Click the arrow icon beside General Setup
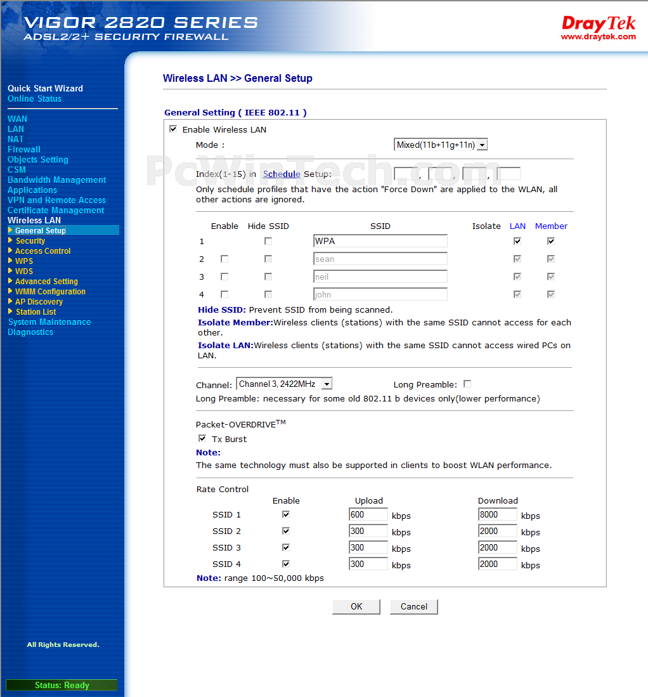The width and height of the screenshot is (648, 697). [x=10, y=230]
